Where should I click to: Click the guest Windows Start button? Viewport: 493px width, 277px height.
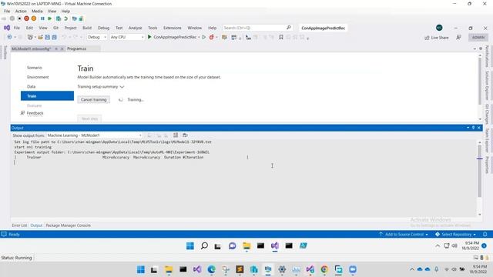coord(190,246)
